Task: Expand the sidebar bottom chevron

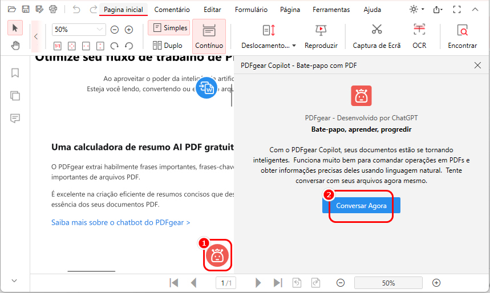Action: [x=14, y=280]
